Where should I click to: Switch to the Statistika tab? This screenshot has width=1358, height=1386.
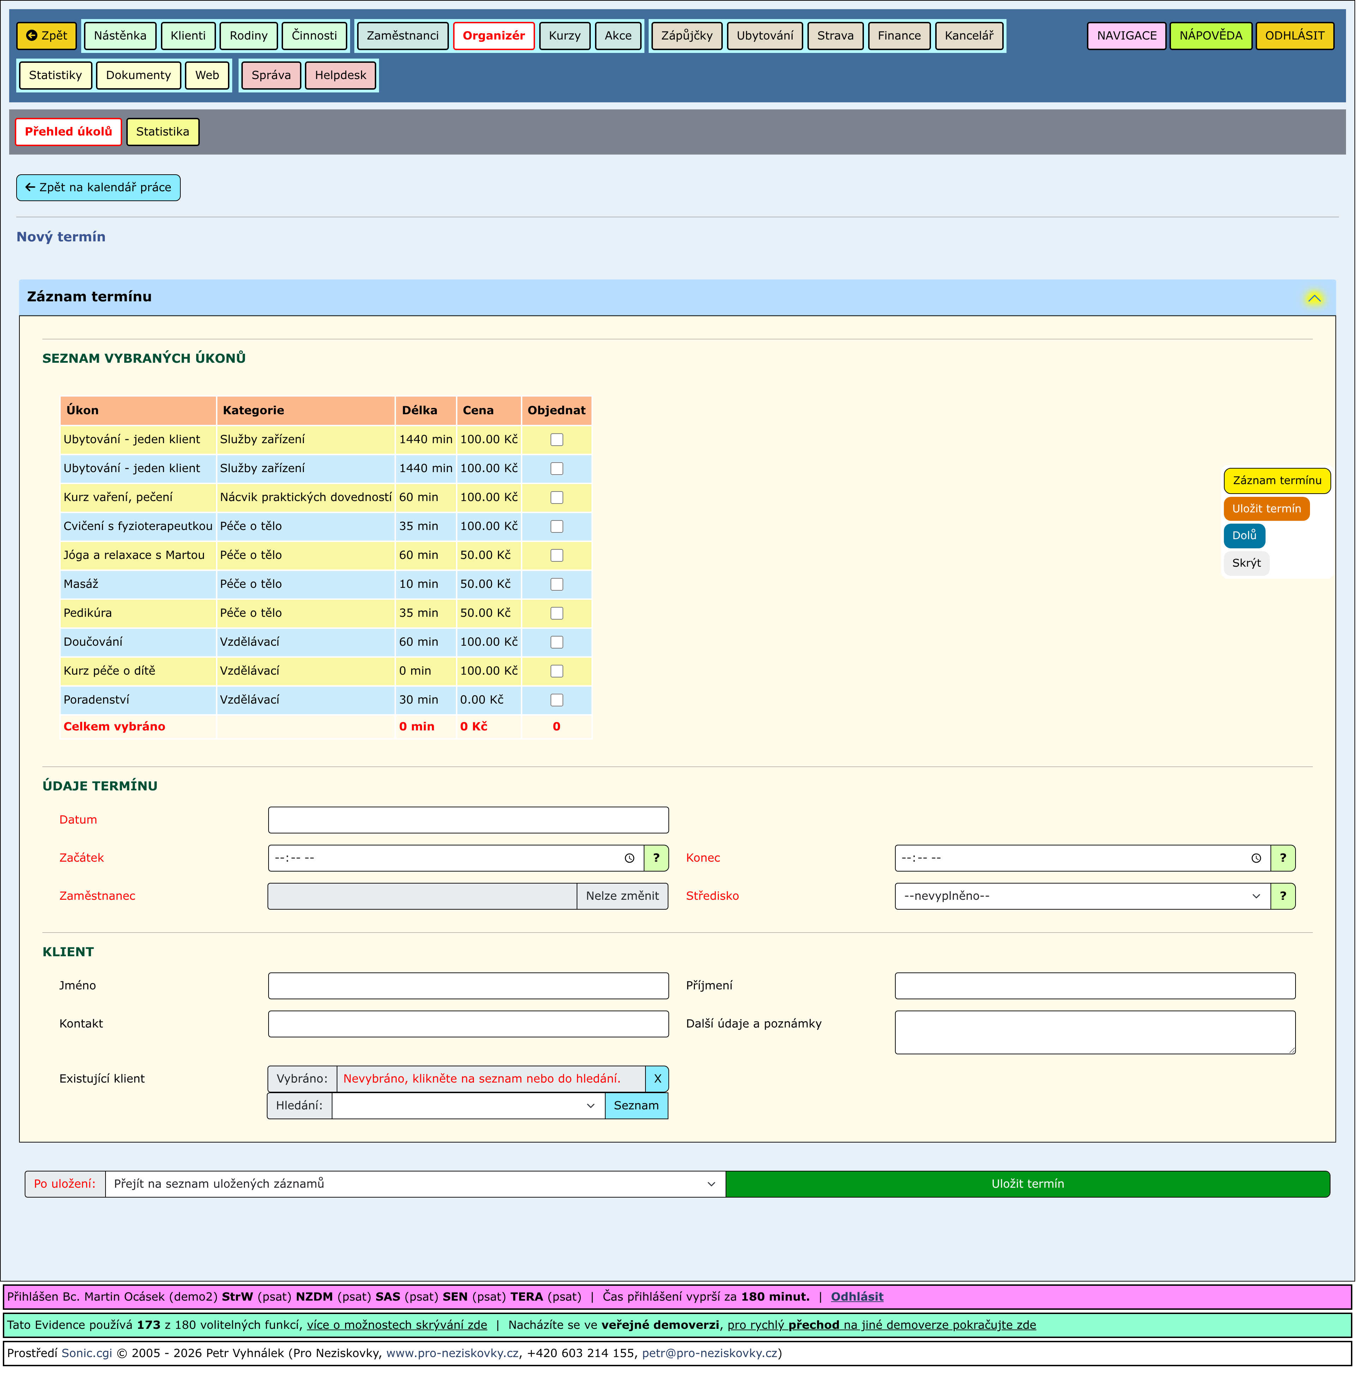(x=163, y=132)
